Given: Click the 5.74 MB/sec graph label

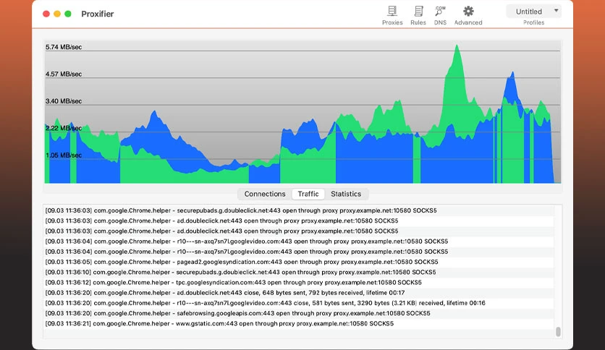Looking at the screenshot, I should click(64, 47).
